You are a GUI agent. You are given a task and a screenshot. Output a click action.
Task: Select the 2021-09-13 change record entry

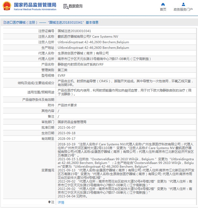click(x=126, y=174)
